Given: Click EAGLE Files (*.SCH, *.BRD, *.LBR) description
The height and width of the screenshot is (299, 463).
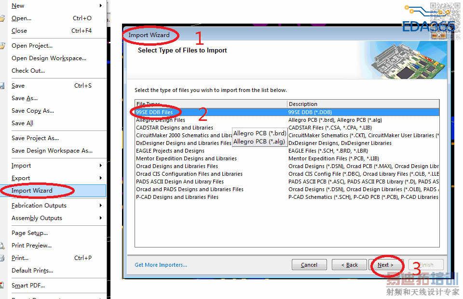Looking at the screenshot, I should [x=328, y=151].
